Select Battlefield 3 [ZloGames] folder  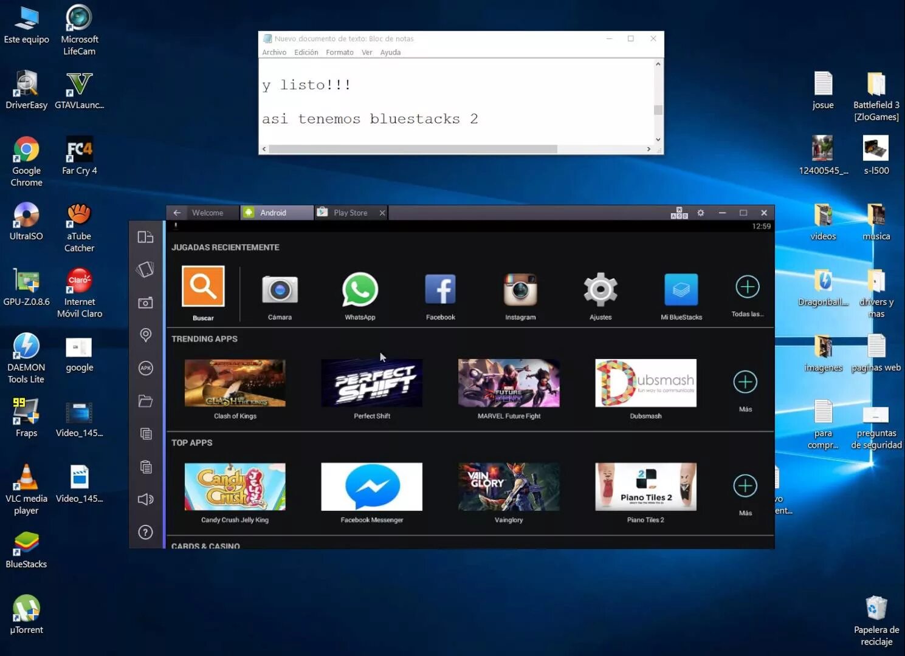pos(876,96)
